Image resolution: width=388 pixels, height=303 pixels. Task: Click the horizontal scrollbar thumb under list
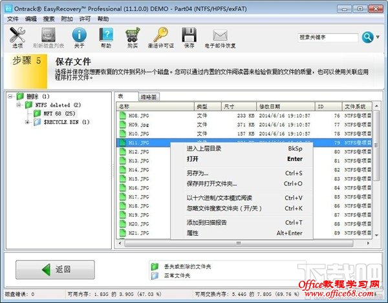click(239, 244)
